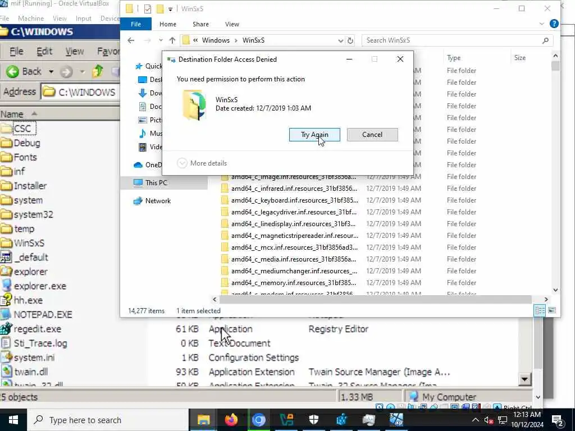Click the up-one-level arrow in WinSxS window

[172, 40]
